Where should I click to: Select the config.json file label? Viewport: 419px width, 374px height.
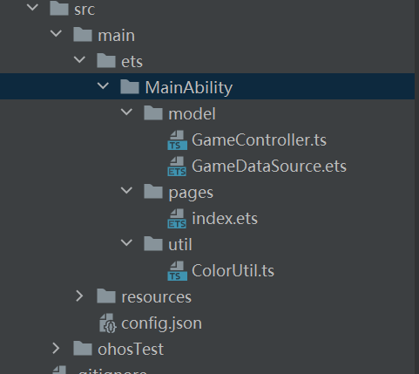point(161,323)
